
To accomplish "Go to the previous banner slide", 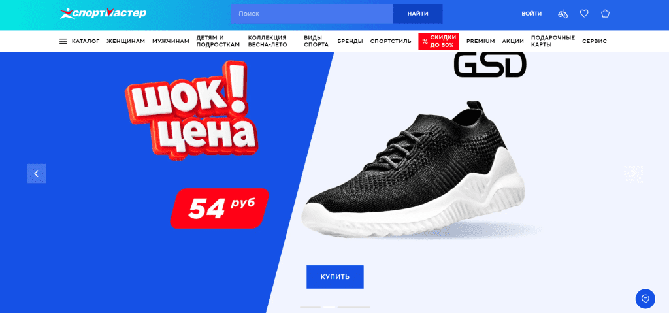I will tap(37, 173).
